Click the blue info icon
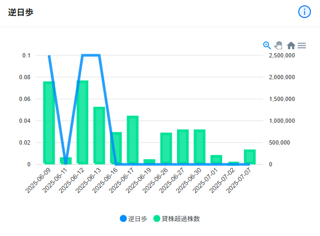 click(x=304, y=12)
